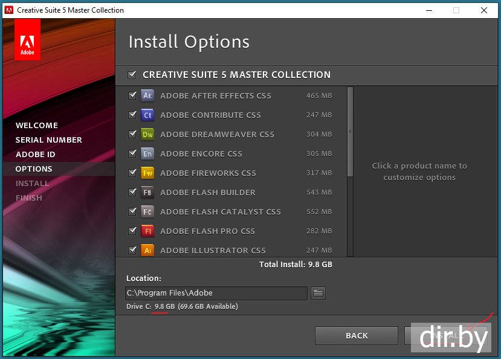Select the Dreamweaver CS5 icon
The height and width of the screenshot is (359, 501).
[147, 134]
